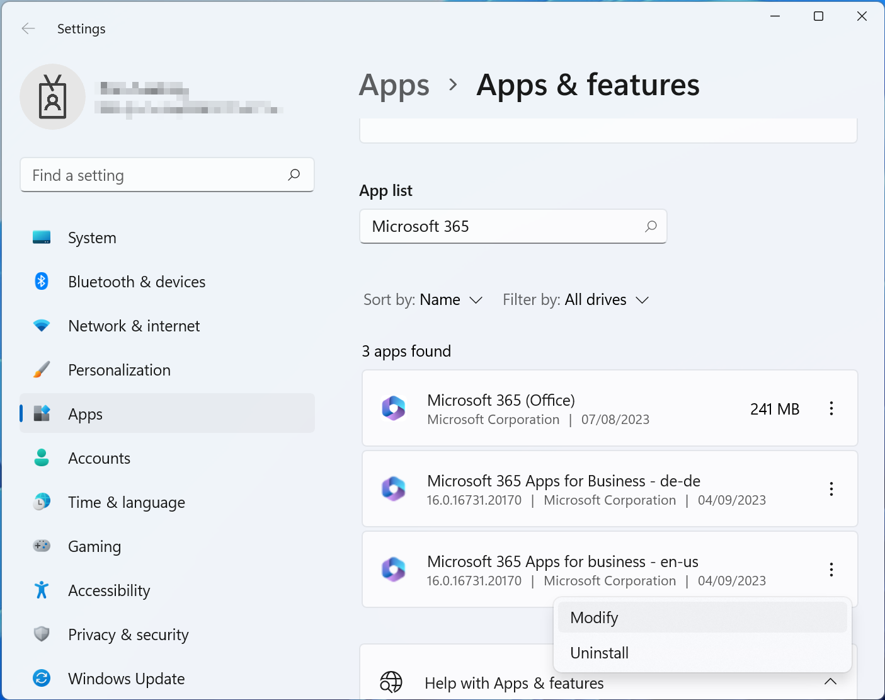
Task: Click the Find a setting search box
Action: [167, 175]
